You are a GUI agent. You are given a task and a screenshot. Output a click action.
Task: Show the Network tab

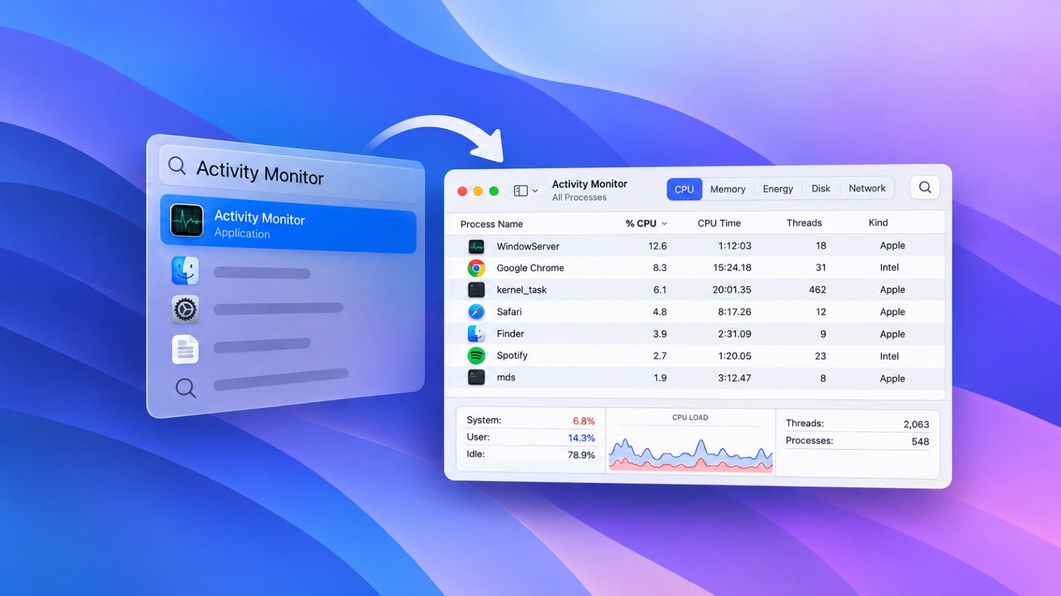[867, 188]
